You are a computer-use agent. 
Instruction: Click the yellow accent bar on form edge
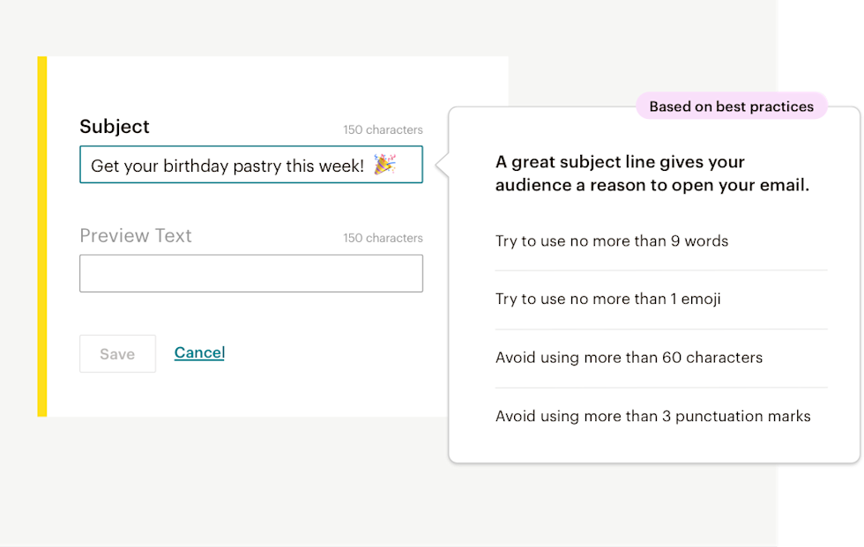(41, 236)
